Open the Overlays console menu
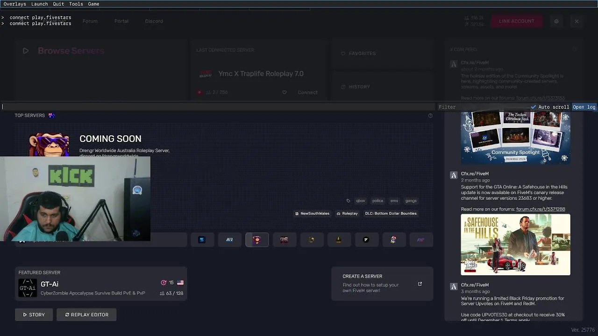This screenshot has height=336, width=598. (15, 4)
